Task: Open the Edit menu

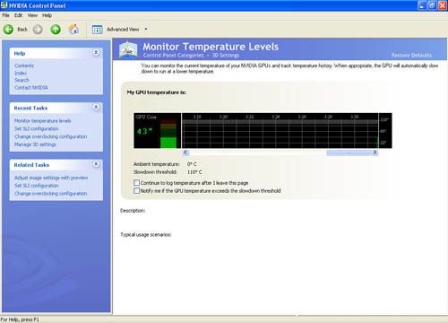Action: point(18,15)
